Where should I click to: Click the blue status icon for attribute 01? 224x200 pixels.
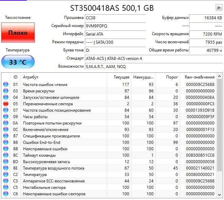pyautogui.click(x=6, y=84)
